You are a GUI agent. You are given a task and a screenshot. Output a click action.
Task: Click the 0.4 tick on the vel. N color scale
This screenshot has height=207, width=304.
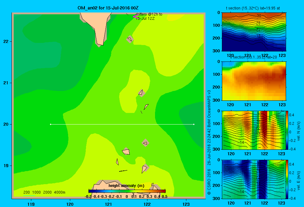coord(292,115)
